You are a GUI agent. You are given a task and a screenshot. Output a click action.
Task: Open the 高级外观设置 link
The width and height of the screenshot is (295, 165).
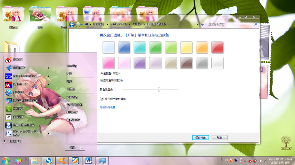[108, 107]
